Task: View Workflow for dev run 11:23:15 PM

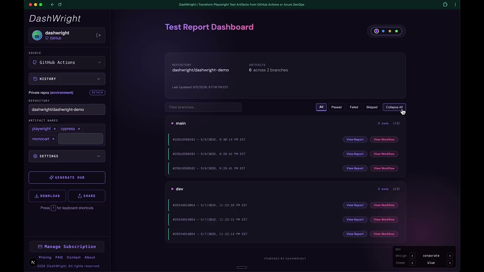Action: click(x=384, y=219)
